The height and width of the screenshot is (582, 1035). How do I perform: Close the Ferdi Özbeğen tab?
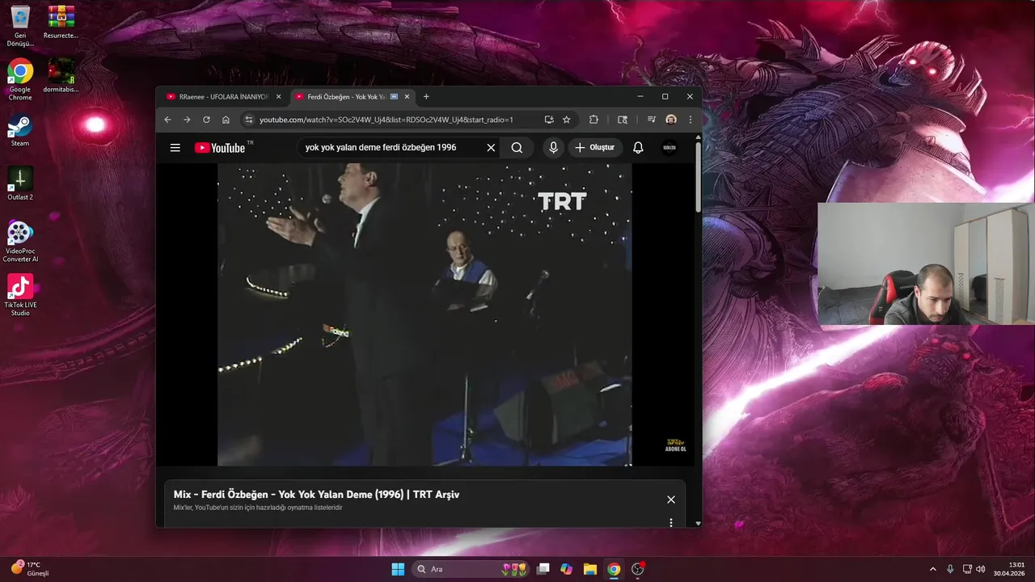point(408,97)
